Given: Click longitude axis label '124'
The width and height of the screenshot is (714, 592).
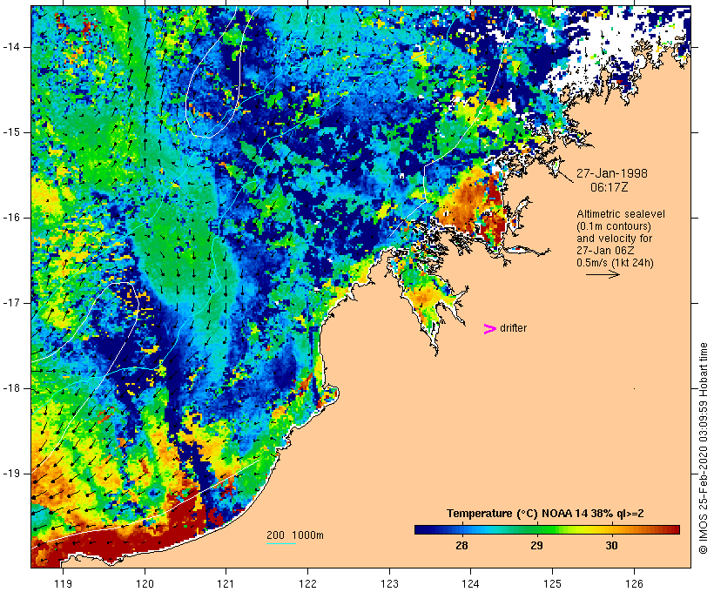Looking at the screenshot, I should 470,583.
